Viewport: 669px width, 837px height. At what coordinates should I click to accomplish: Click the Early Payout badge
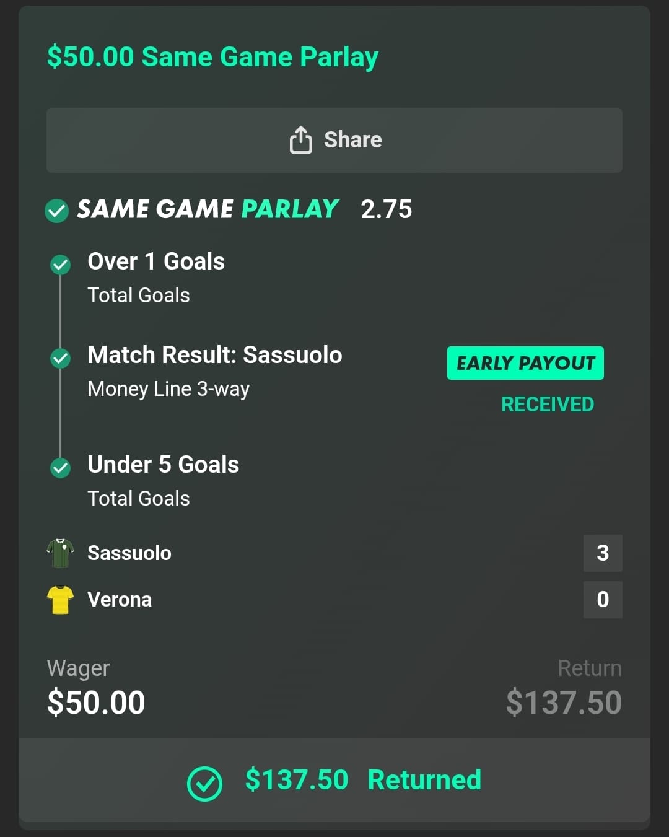pos(525,363)
